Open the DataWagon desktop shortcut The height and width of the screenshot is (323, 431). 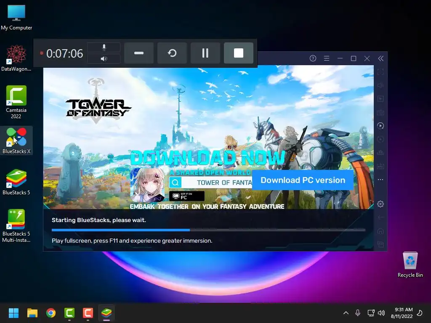[x=16, y=58]
